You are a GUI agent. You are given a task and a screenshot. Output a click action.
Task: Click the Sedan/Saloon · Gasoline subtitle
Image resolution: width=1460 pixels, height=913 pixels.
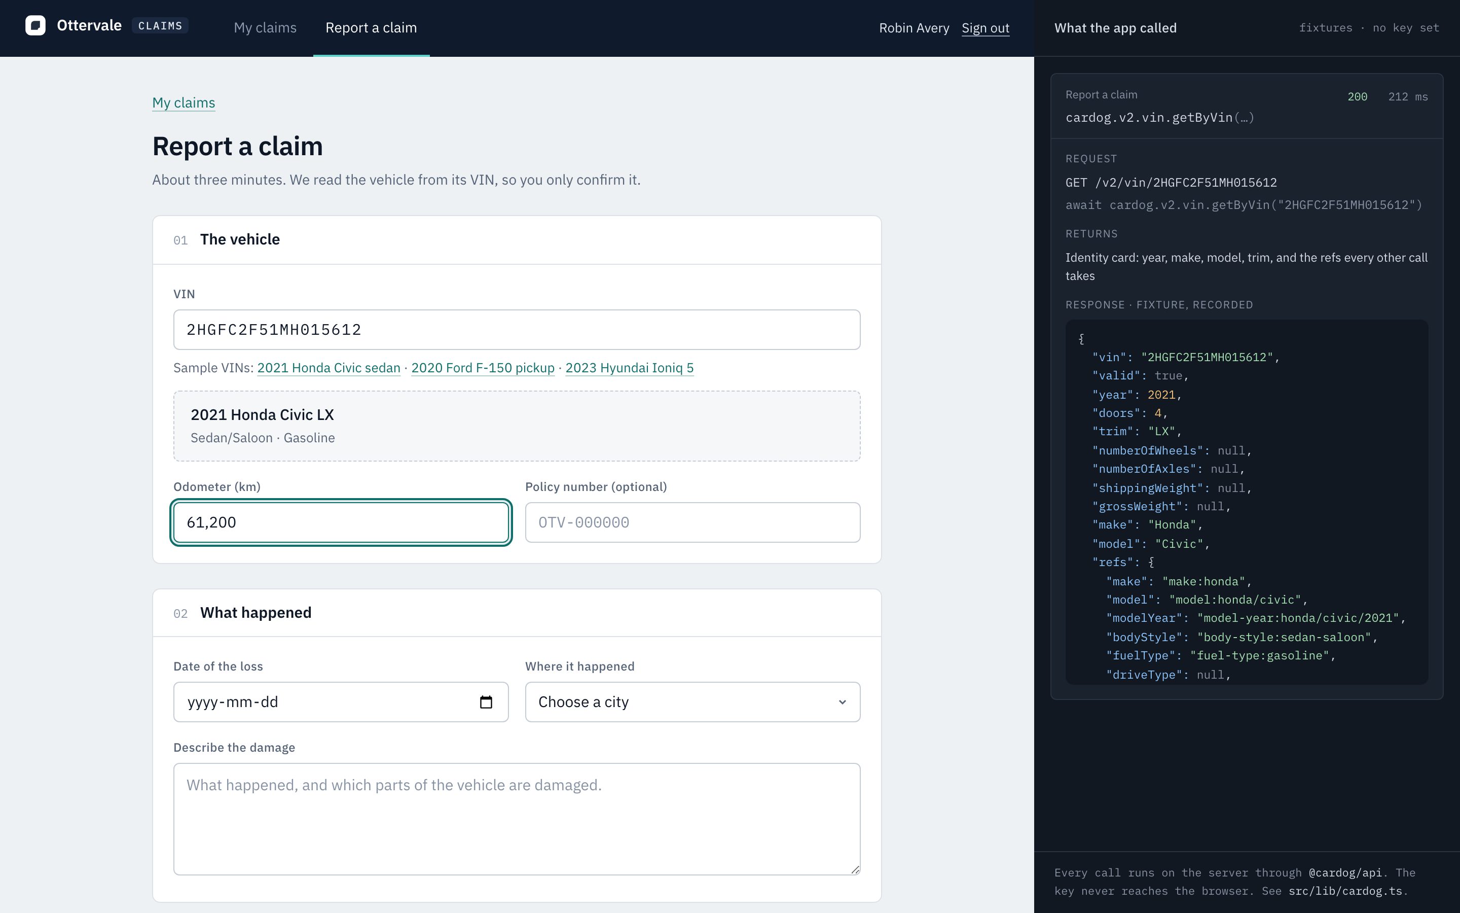click(263, 438)
